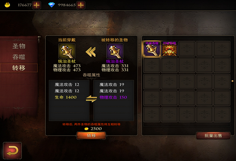236x161 pixels.
Task: Tap the plus icon next to diamonds 9984665
Action: pyautogui.click(x=81, y=5)
